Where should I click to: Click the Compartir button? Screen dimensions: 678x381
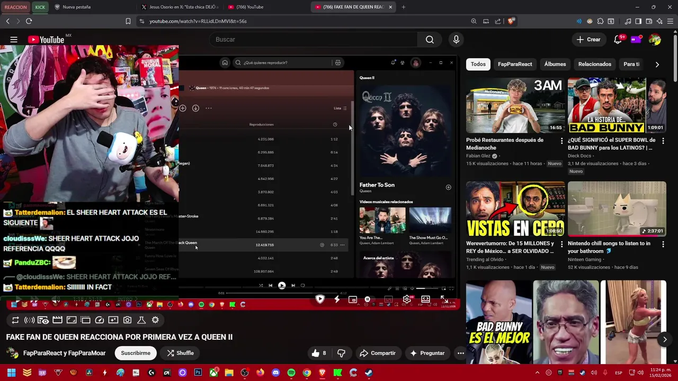click(x=378, y=353)
